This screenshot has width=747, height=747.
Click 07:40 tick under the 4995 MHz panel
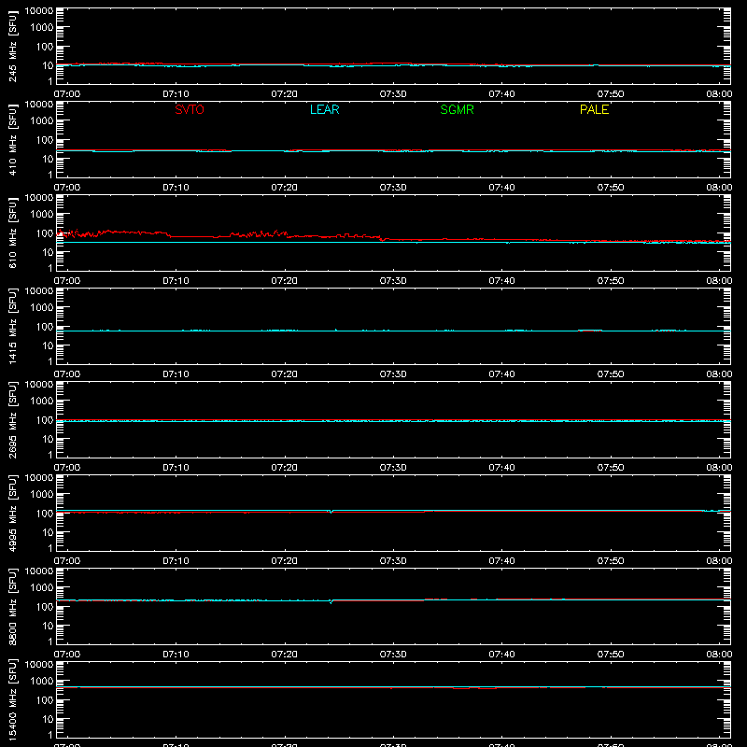[x=501, y=561]
